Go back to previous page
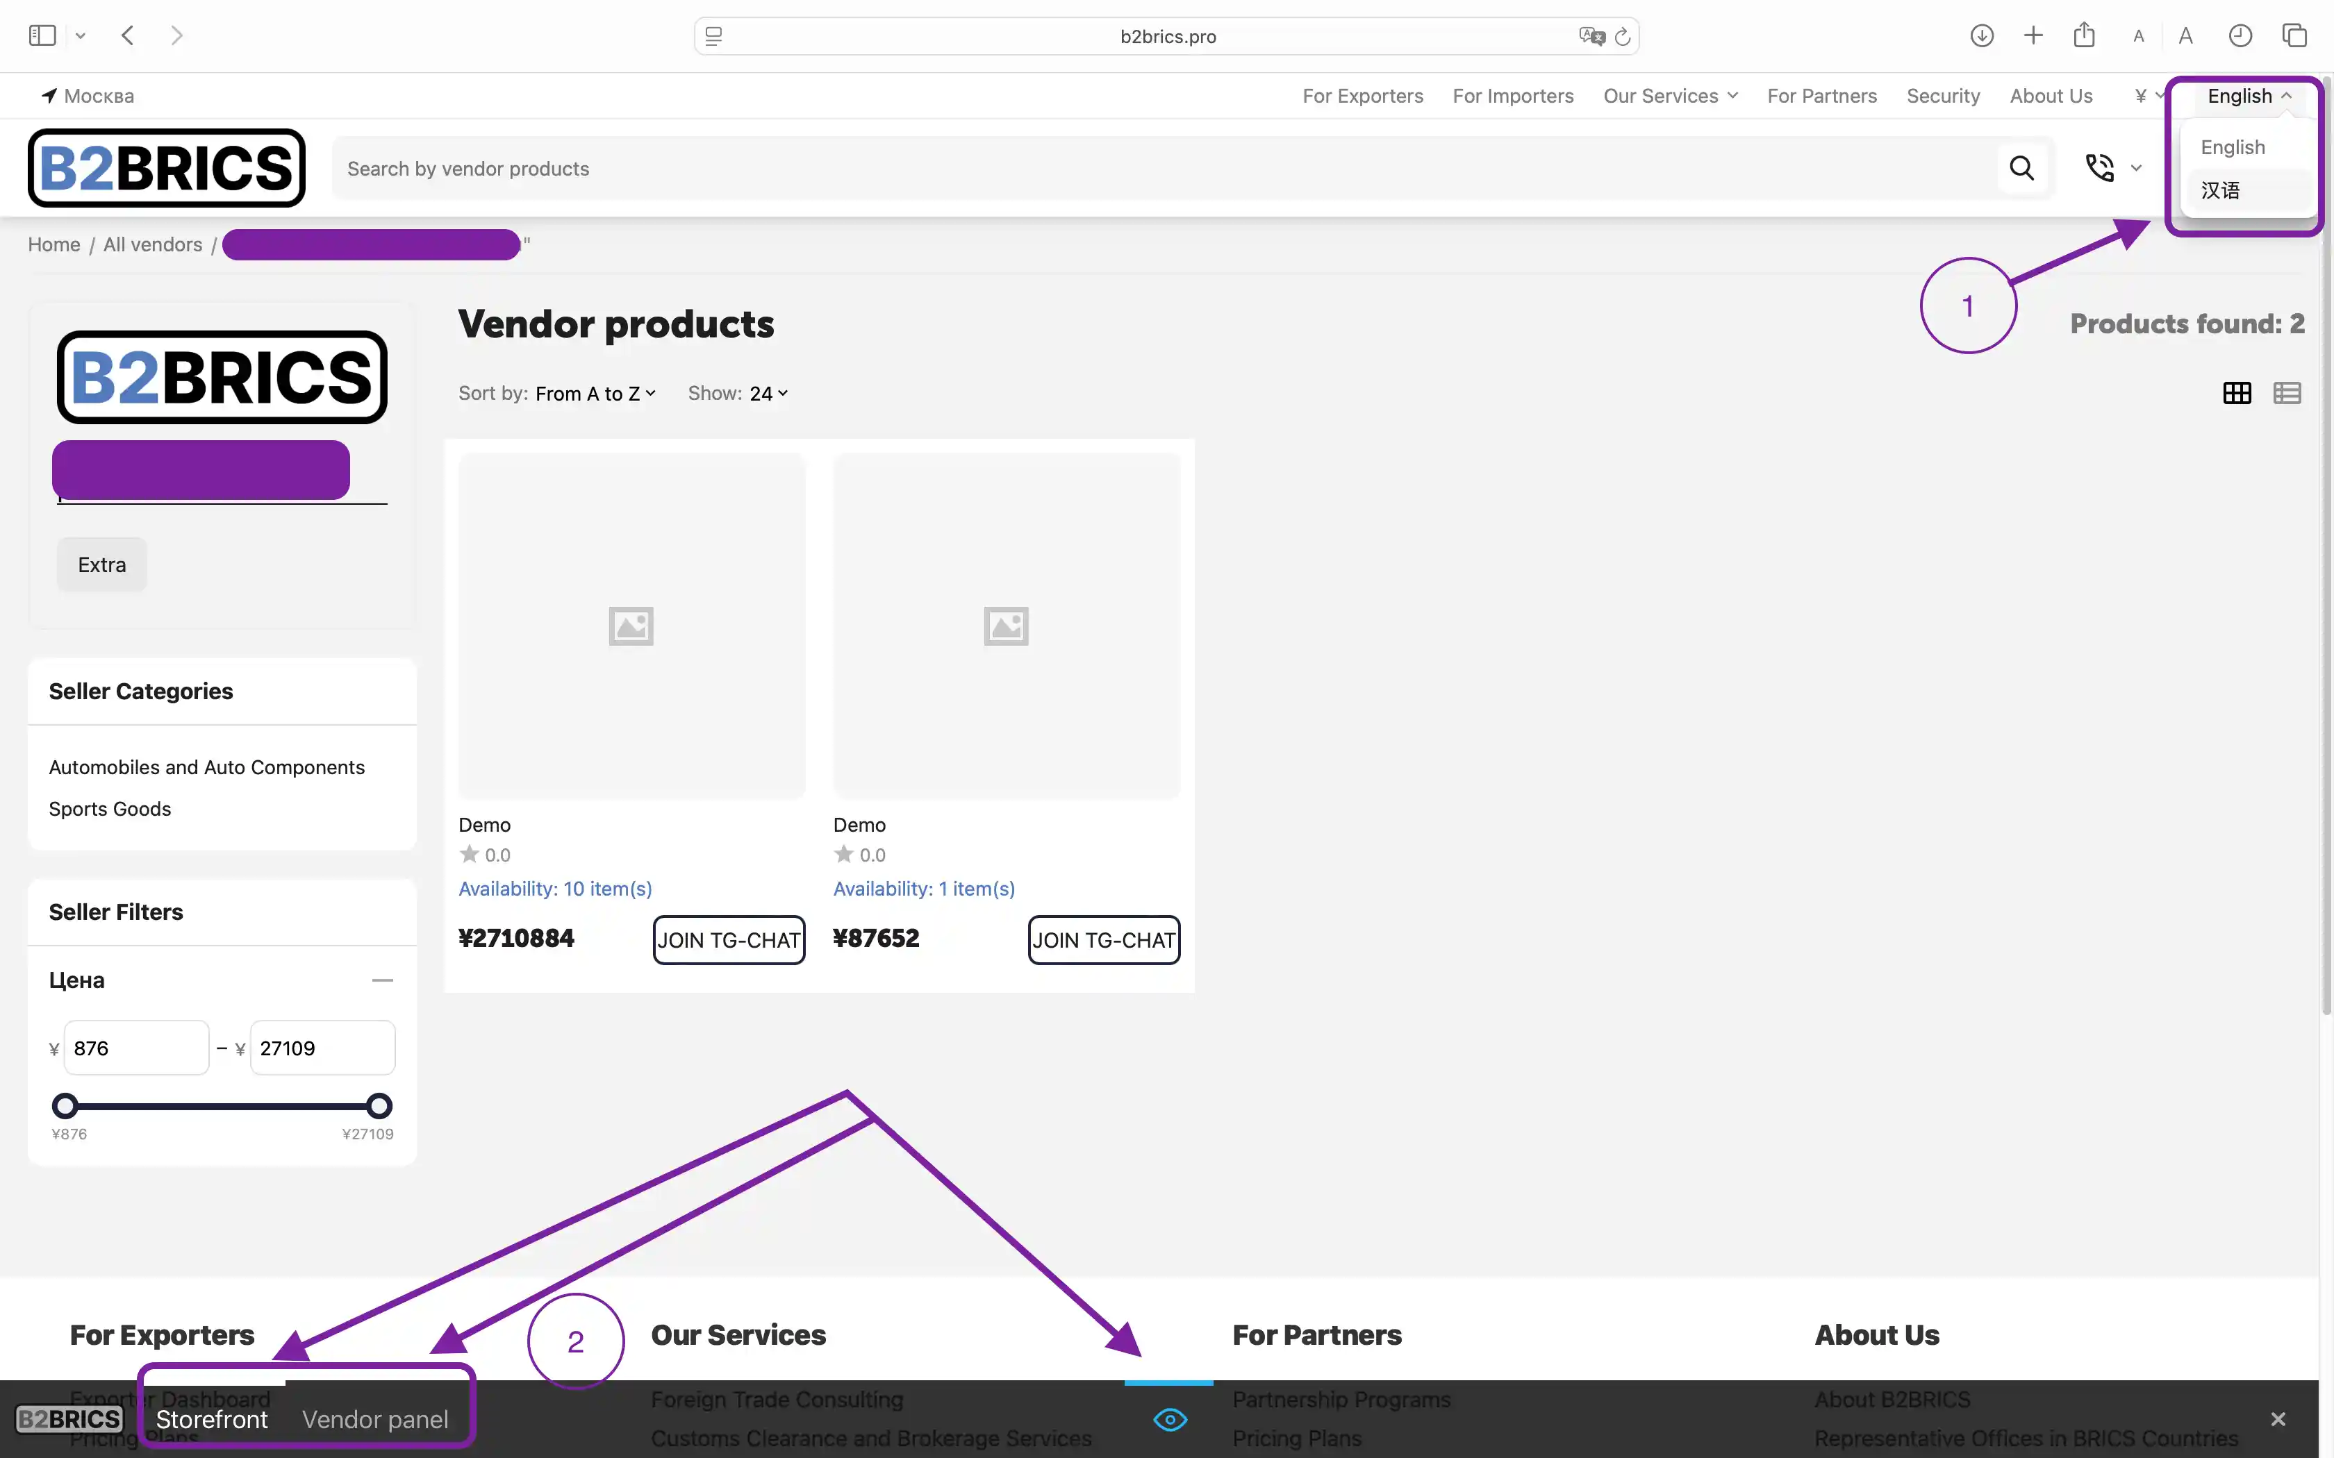This screenshot has width=2334, height=1458. click(127, 35)
